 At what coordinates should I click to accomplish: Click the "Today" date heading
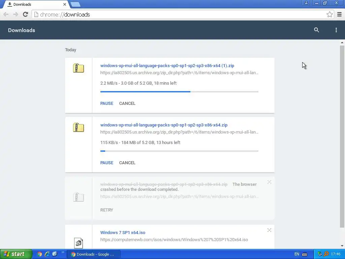coord(70,50)
